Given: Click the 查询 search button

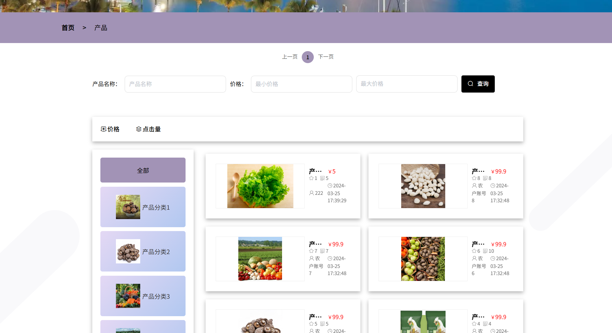Looking at the screenshot, I should click(478, 84).
